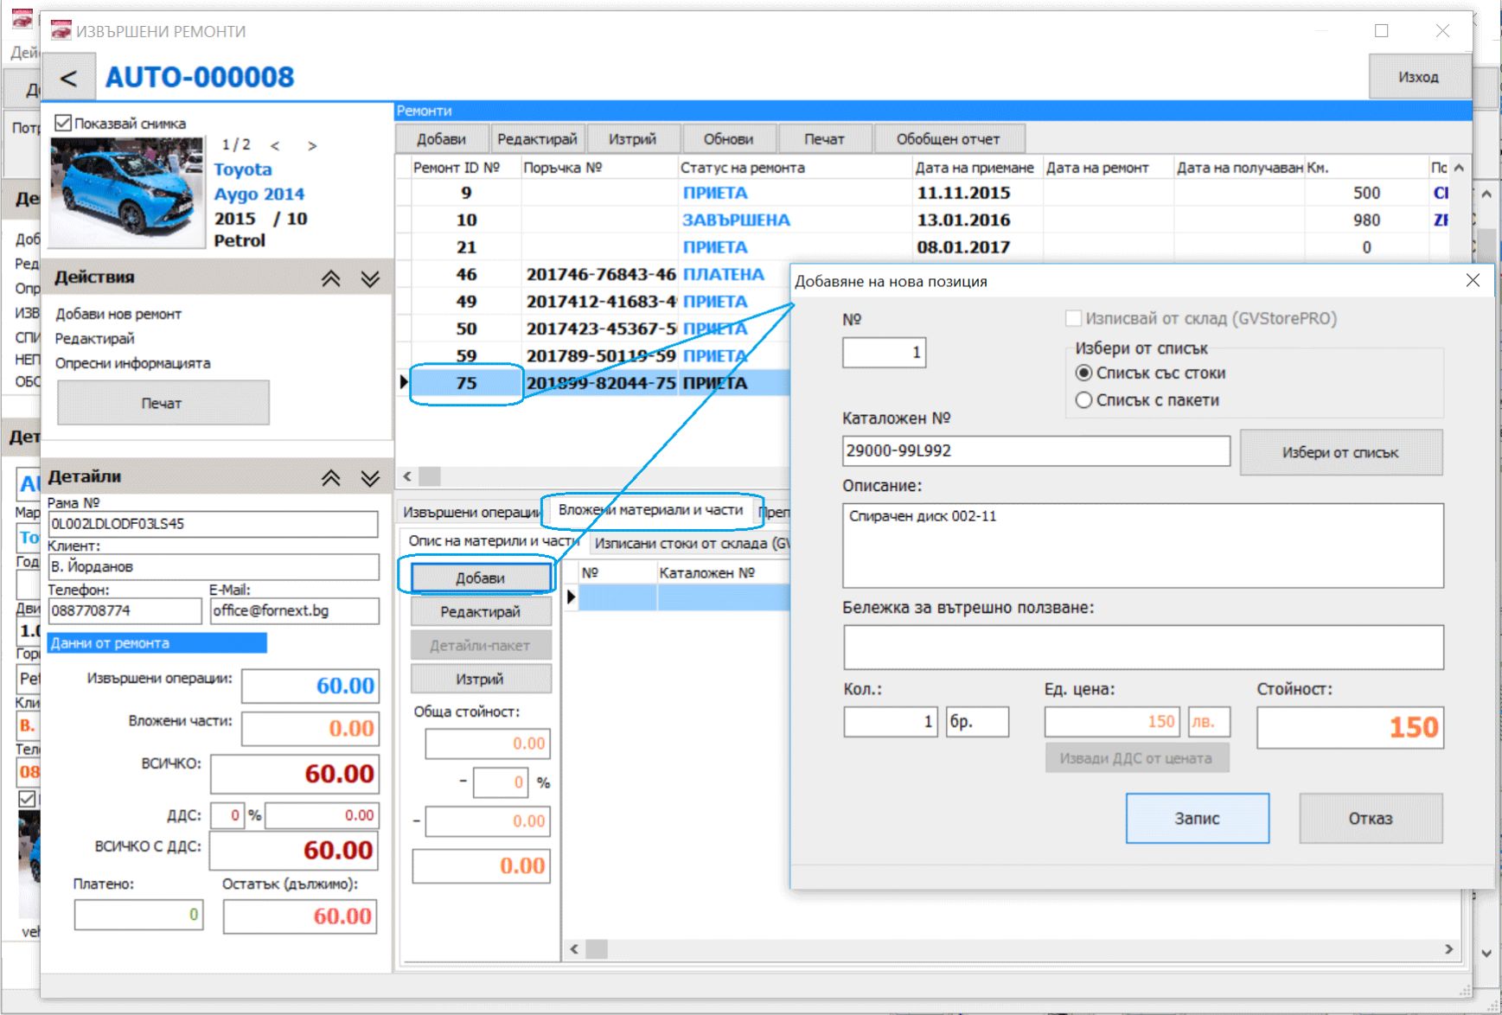The height and width of the screenshot is (1015, 1502).
Task: Click Редактирай in the Действия panel
Action: [x=95, y=338]
